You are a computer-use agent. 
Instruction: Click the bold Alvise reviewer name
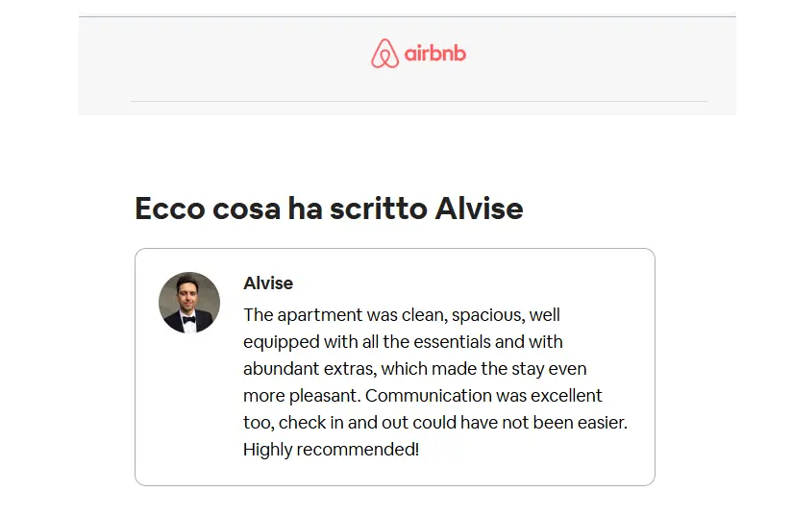pyautogui.click(x=268, y=283)
